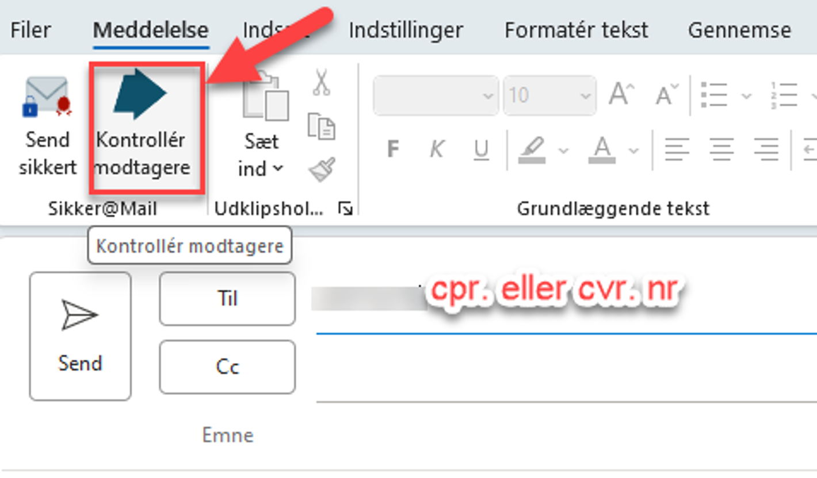The image size is (817, 478).
Task: Click the increase font size icon
Action: (621, 95)
